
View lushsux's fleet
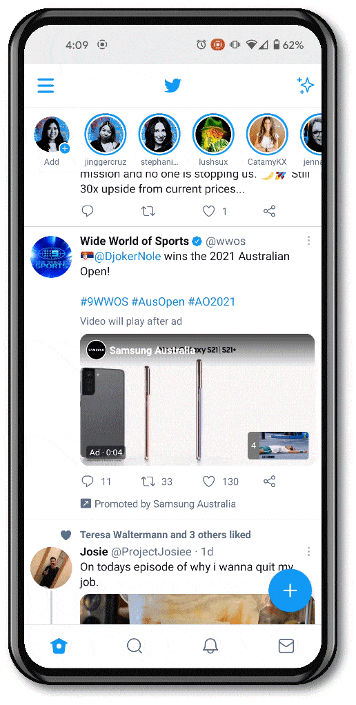click(213, 135)
